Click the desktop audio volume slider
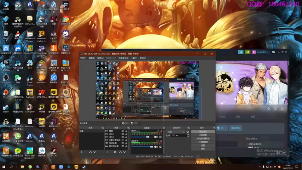The image size is (302, 170). coord(142,147)
